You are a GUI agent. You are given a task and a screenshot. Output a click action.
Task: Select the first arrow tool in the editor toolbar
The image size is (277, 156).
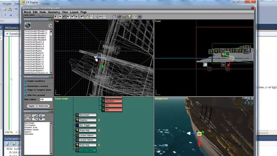56,16
